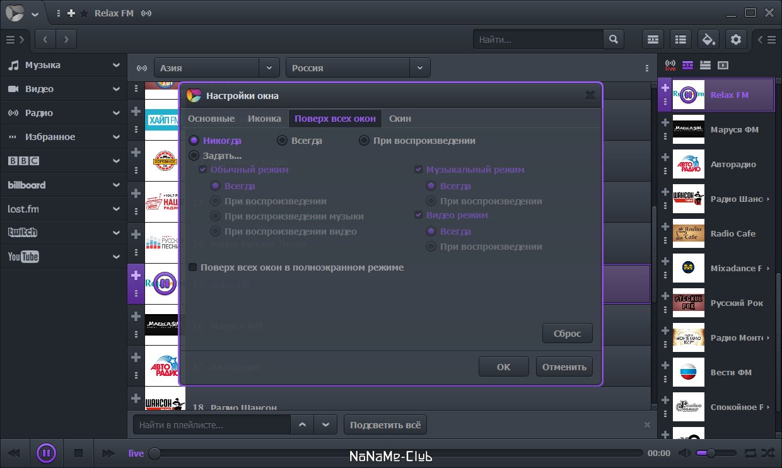This screenshot has height=468, width=782.
Task: Click the Сброс button
Action: tap(568, 333)
